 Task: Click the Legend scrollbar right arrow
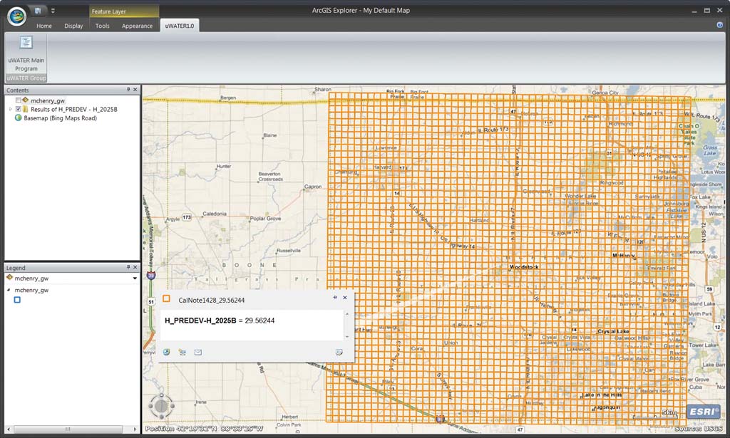135,429
